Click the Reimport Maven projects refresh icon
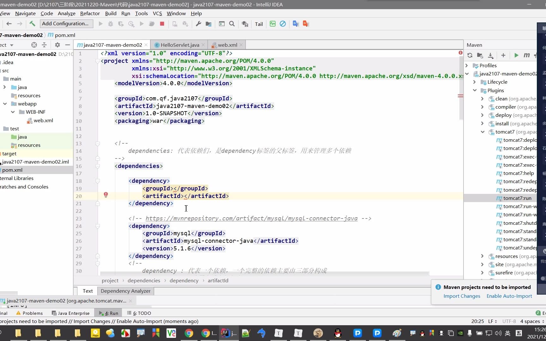 pyautogui.click(x=470, y=55)
